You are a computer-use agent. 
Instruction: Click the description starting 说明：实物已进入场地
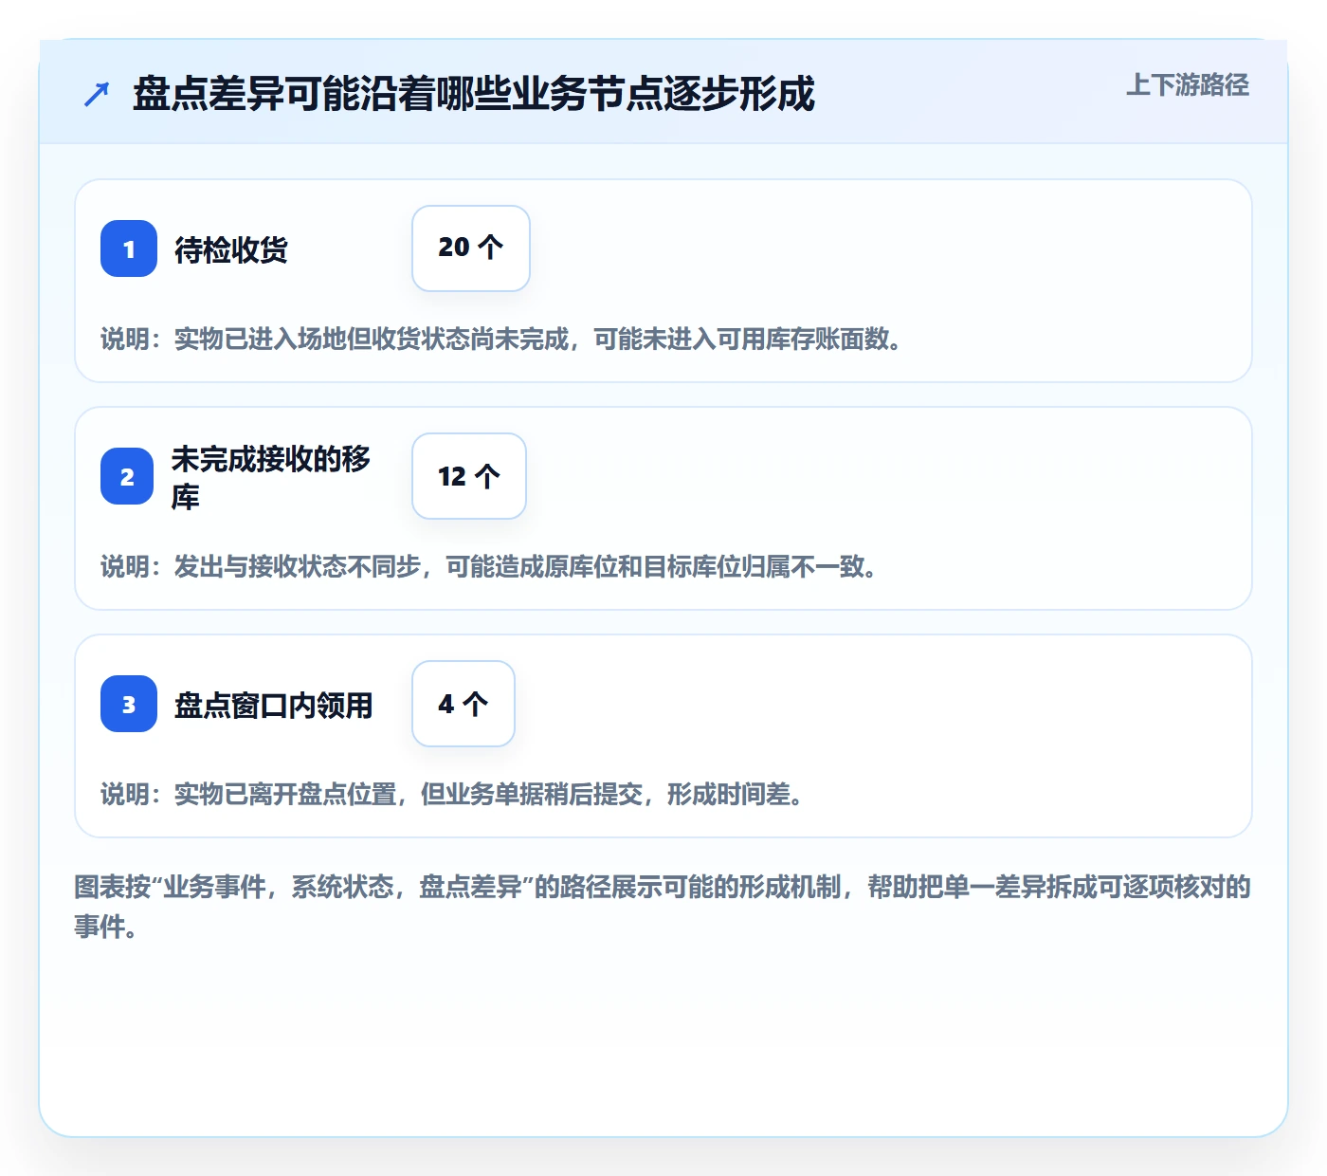[x=501, y=339]
